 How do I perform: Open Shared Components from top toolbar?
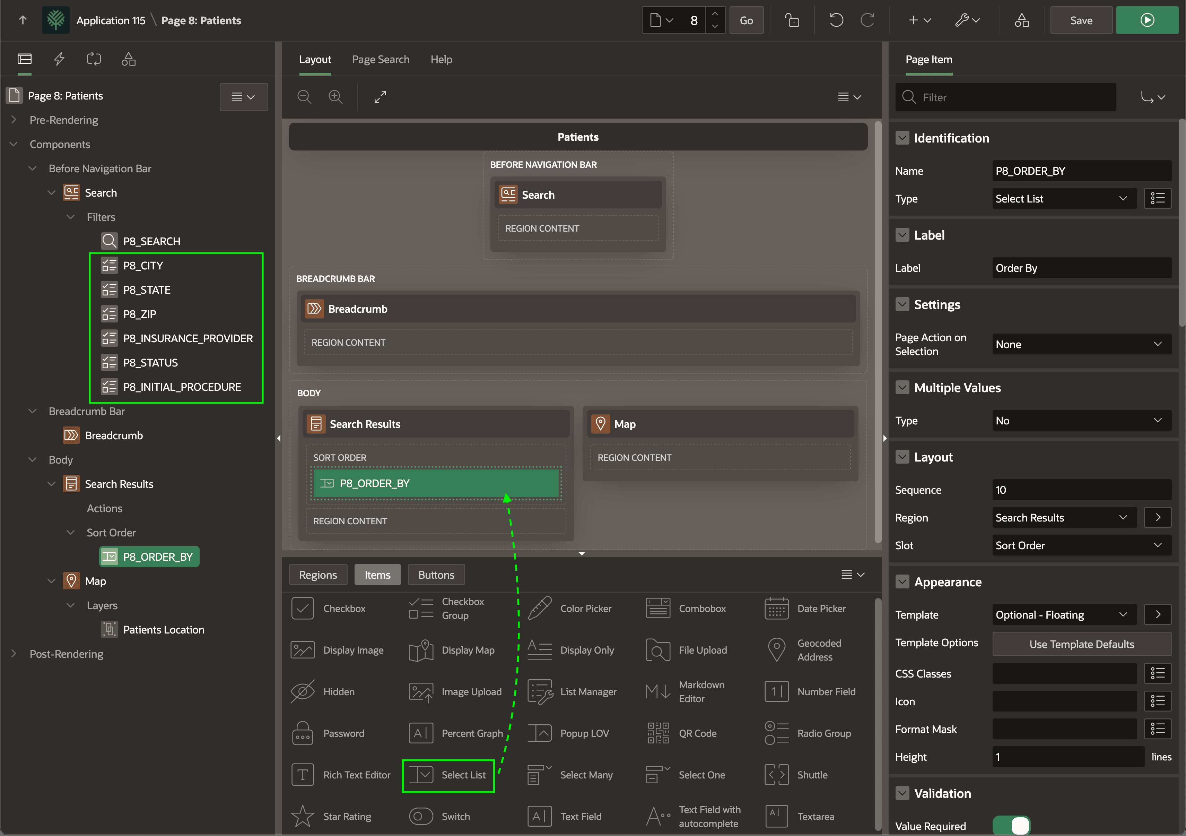pyautogui.click(x=1021, y=20)
